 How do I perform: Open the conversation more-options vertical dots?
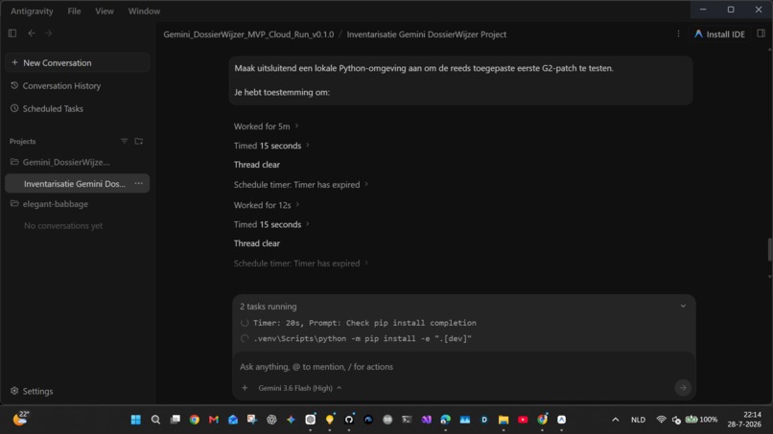tap(678, 34)
